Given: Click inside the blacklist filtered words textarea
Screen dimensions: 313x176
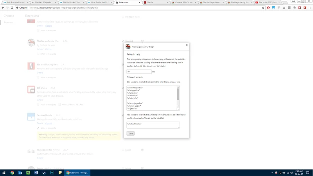Looking at the screenshot, I should pos(151,98).
